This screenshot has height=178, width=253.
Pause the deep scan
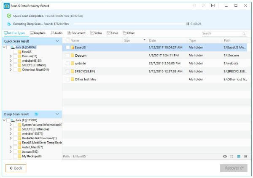tap(188, 24)
